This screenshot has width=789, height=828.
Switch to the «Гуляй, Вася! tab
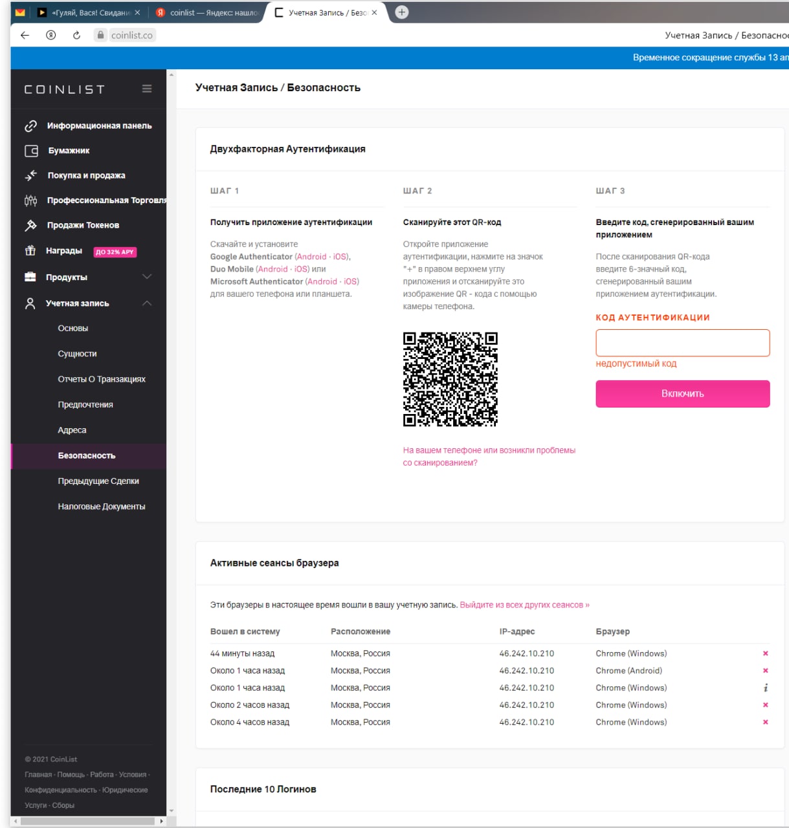88,12
